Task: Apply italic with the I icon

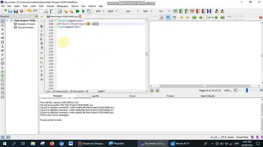Action: pos(42,31)
